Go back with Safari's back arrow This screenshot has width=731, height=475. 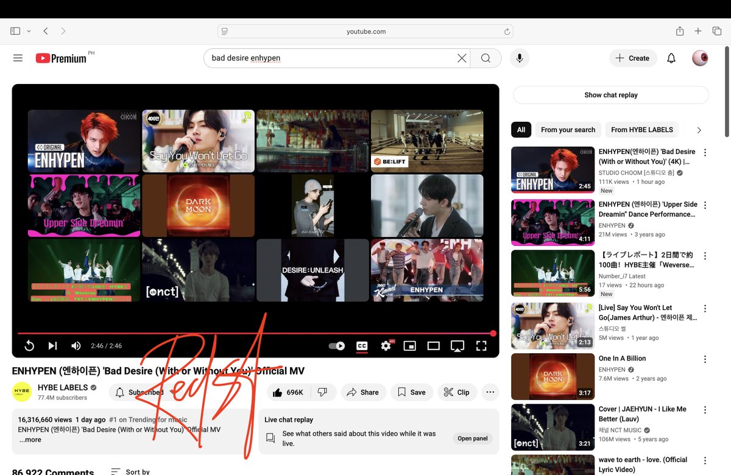46,31
